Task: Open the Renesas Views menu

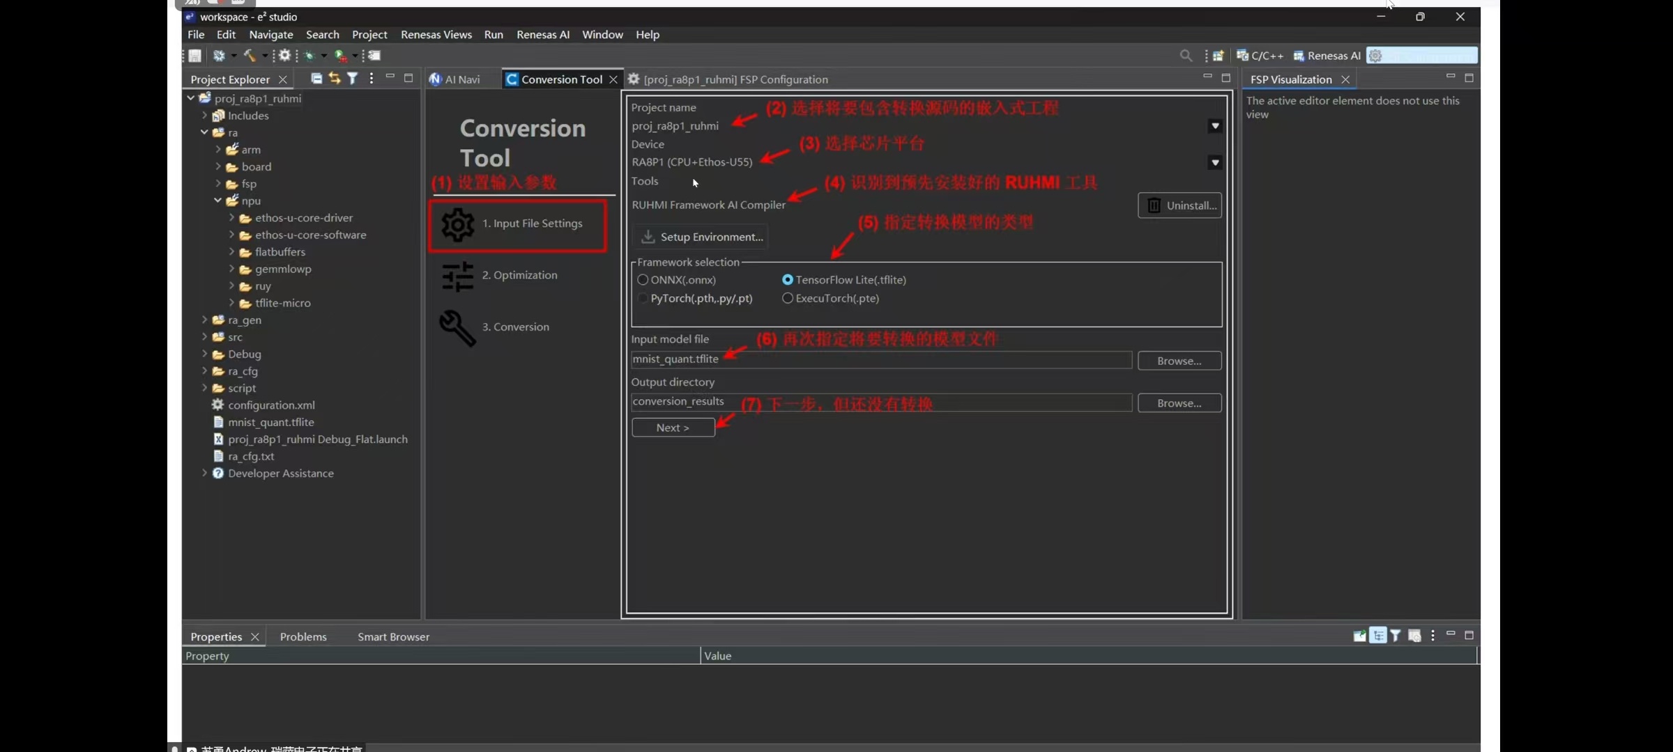Action: (x=436, y=35)
